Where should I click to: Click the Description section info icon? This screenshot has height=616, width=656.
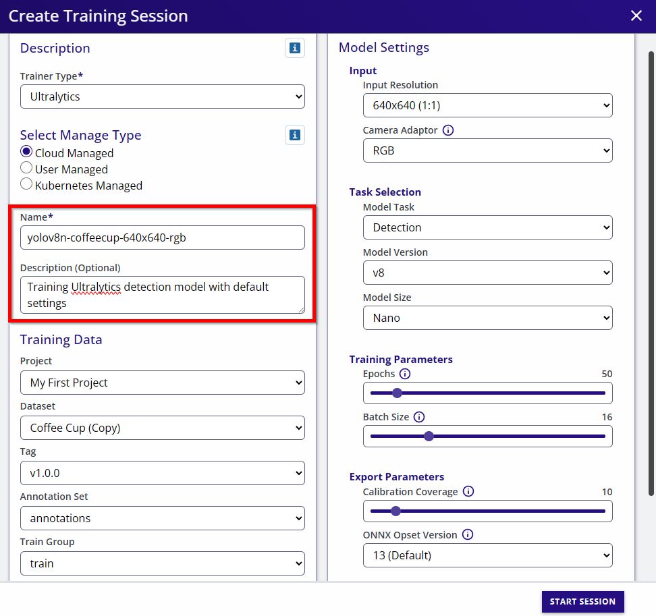294,48
